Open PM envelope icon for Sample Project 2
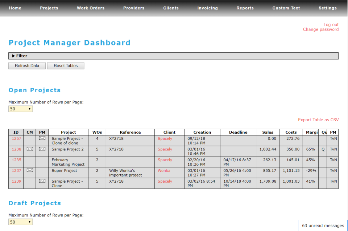The width and height of the screenshot is (348, 231). coord(42,149)
